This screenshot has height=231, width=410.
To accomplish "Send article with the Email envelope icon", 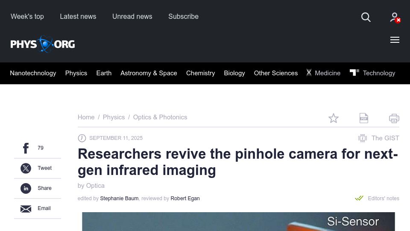I will pos(26,209).
